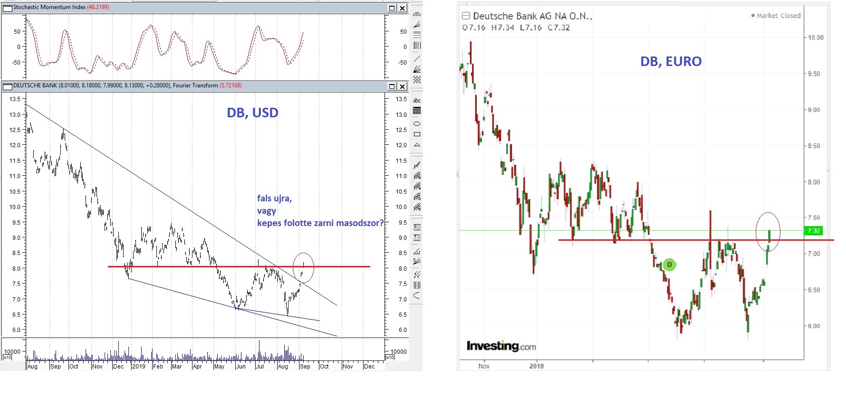Open the Stochastic Momentum Index pane system menu
Screen dimensions: 846x397
7,8
